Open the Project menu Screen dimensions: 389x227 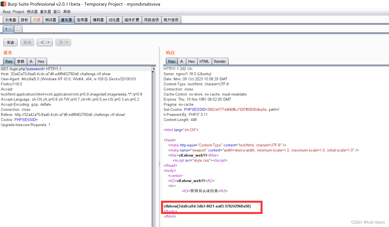pos(18,12)
